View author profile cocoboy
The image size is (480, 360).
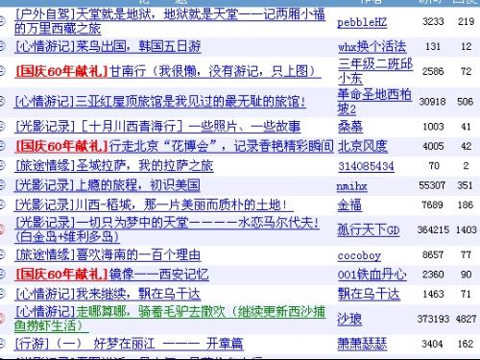pos(359,255)
